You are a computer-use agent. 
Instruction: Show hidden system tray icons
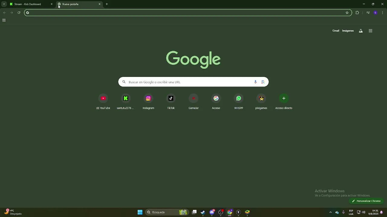[330, 212]
